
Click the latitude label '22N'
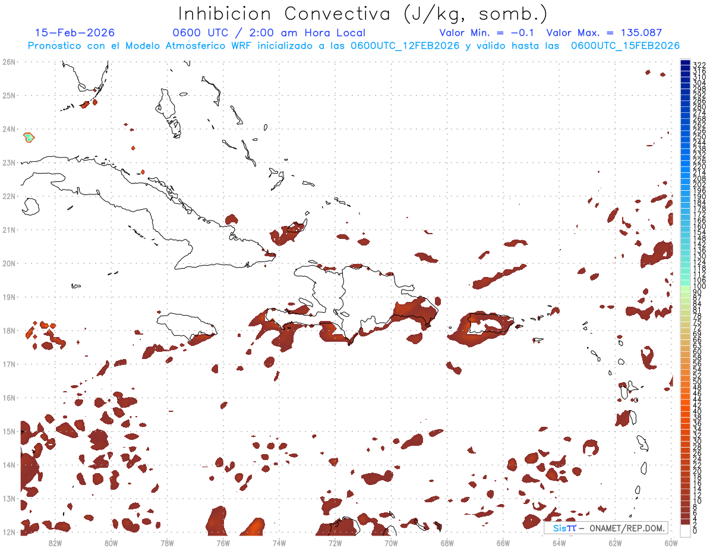tap(9, 196)
